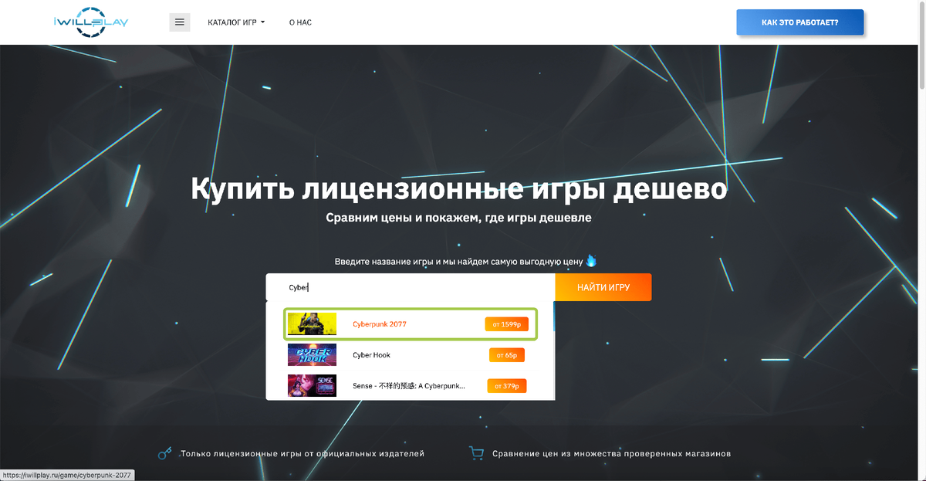This screenshot has width=926, height=481.
Task: Click the Sense game cover thumbnail
Action: (x=312, y=385)
